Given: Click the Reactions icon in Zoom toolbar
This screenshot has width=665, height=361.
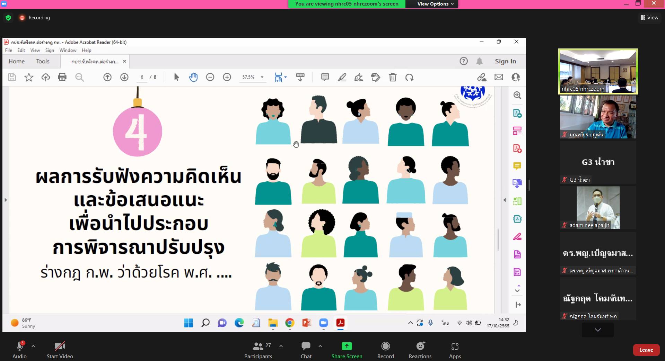Looking at the screenshot, I should pyautogui.click(x=420, y=346).
